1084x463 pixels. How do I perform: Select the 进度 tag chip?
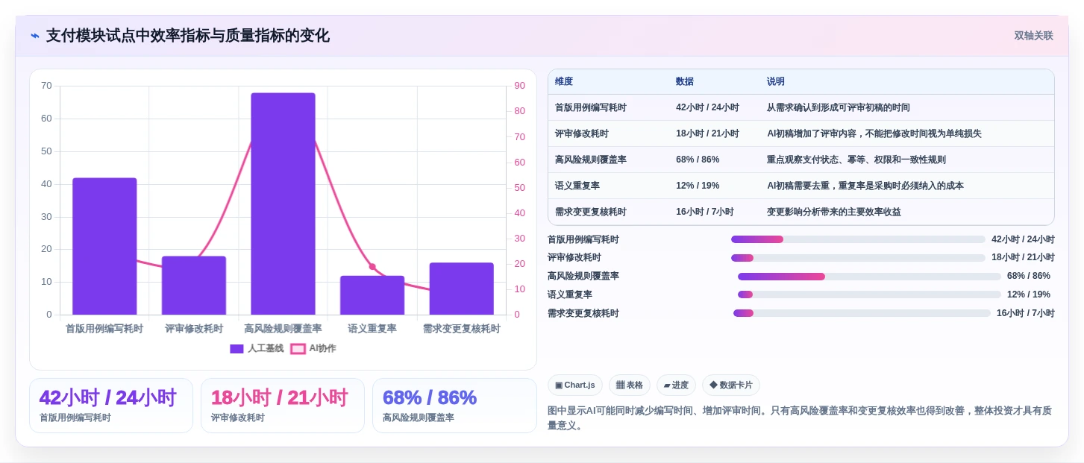676,385
